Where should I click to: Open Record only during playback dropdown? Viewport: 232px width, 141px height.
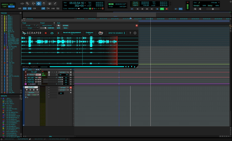tap(72, 33)
